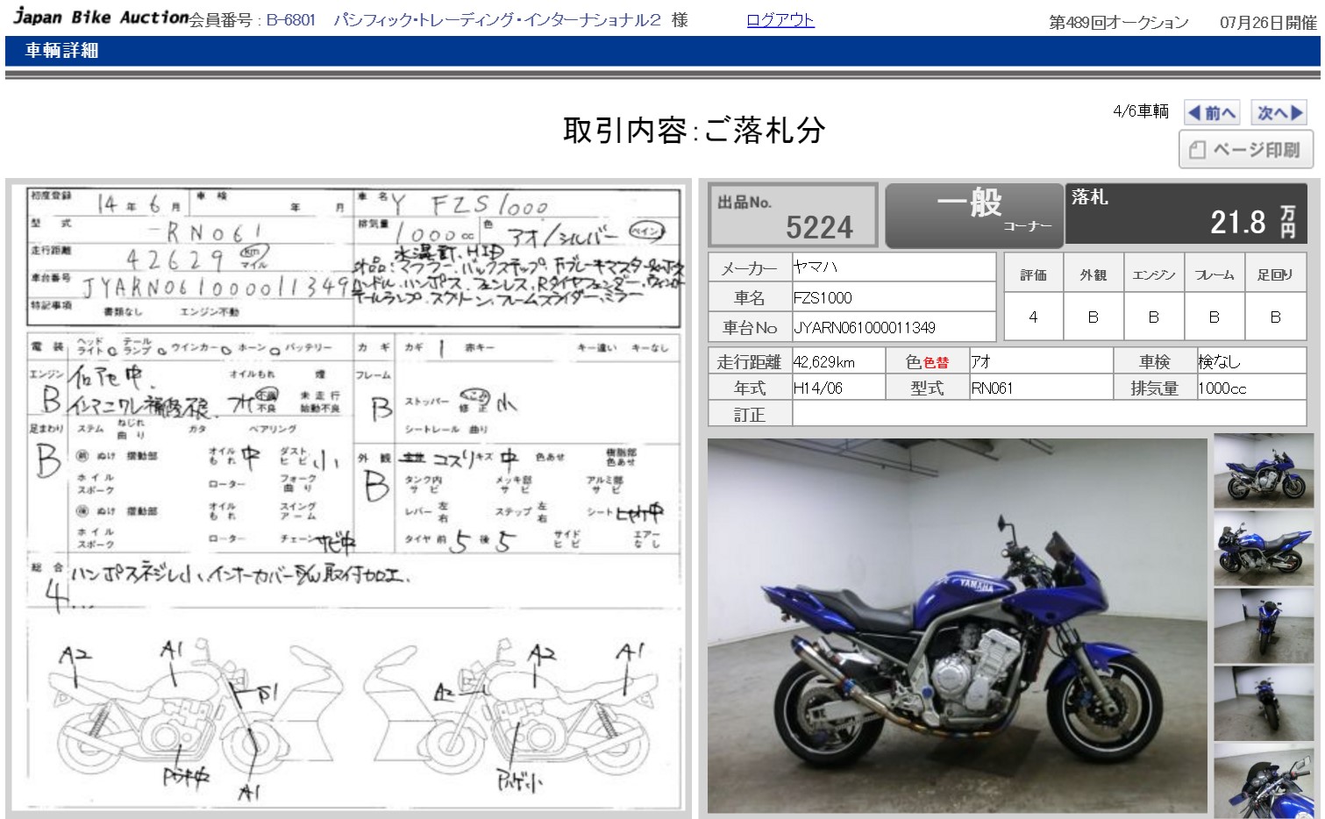The height and width of the screenshot is (819, 1325).
Task: Click the 車輌詳細 section header
Action: click(61, 51)
